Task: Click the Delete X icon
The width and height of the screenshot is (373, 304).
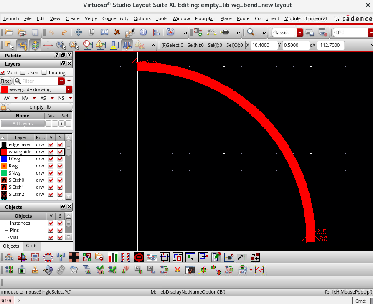Action: [x=117, y=32]
